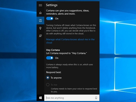The width and height of the screenshot is (136, 102).
Task: Click the 'Ask me anything' search field
Action: tap(72, 98)
